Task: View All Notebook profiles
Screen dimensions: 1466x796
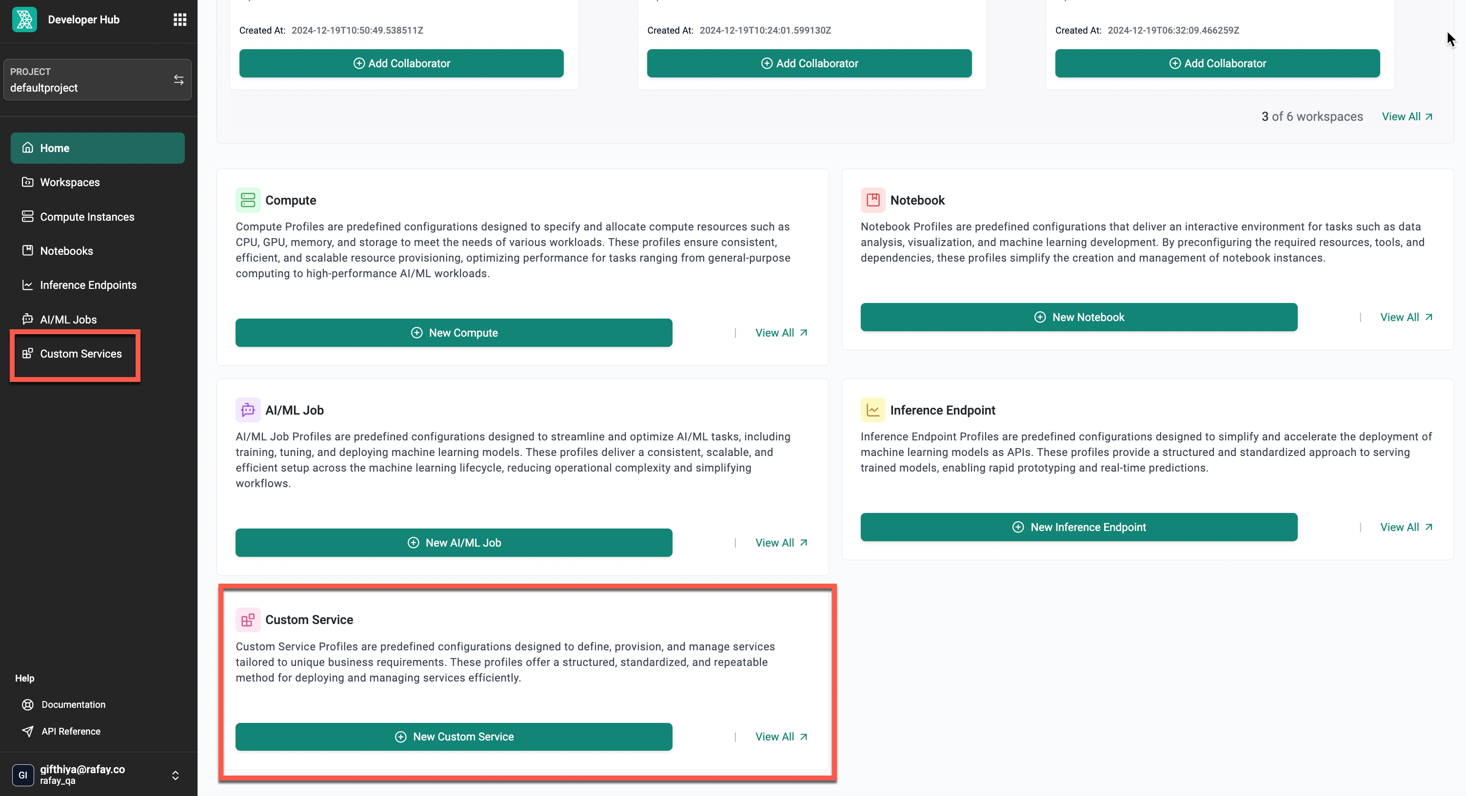Action: coord(1405,317)
